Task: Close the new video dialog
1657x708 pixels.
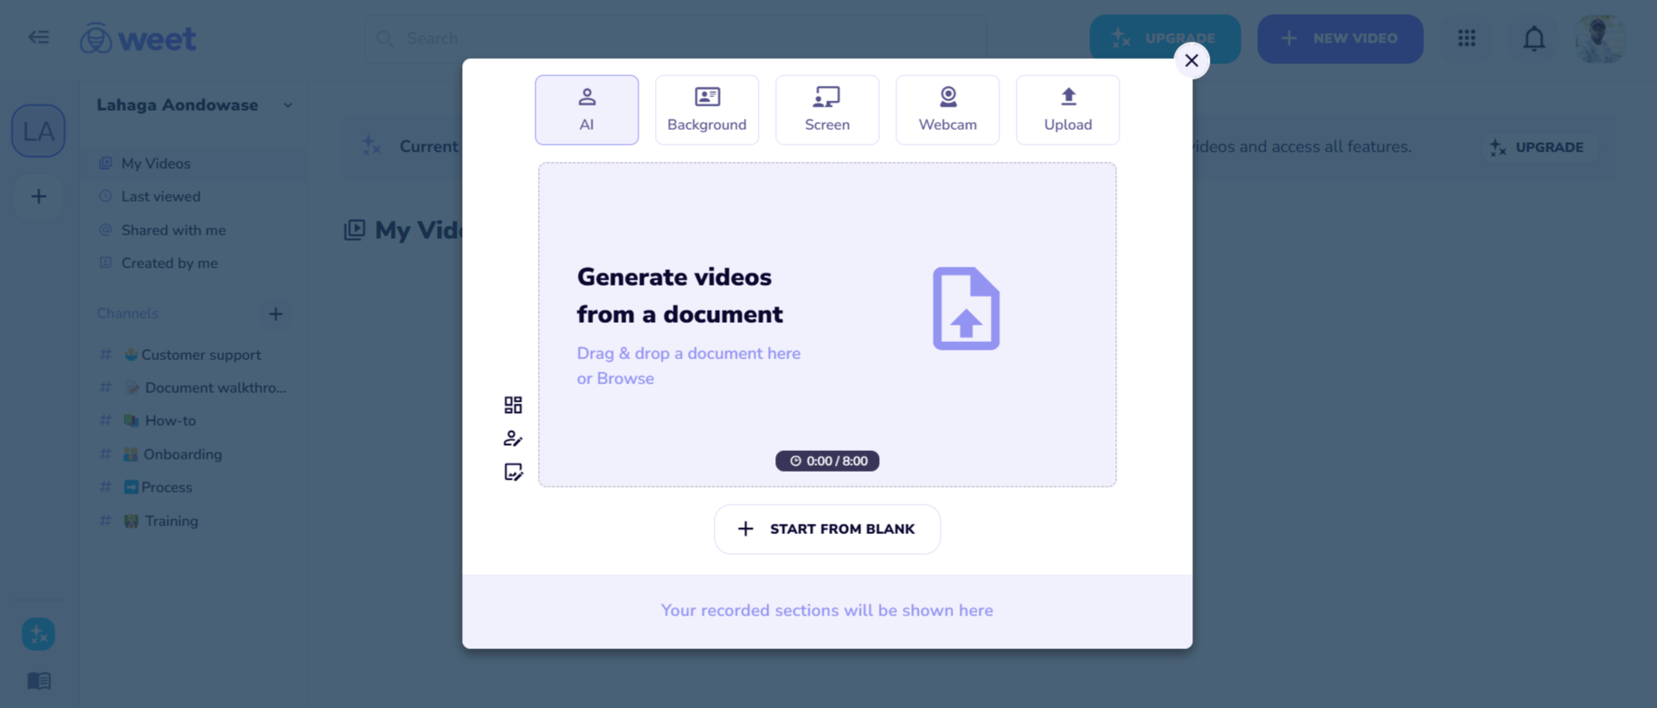Action: [x=1191, y=61]
